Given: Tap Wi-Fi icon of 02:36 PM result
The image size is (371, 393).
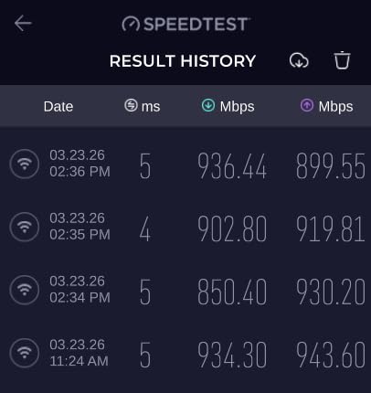Looking at the screenshot, I should pos(25,164).
